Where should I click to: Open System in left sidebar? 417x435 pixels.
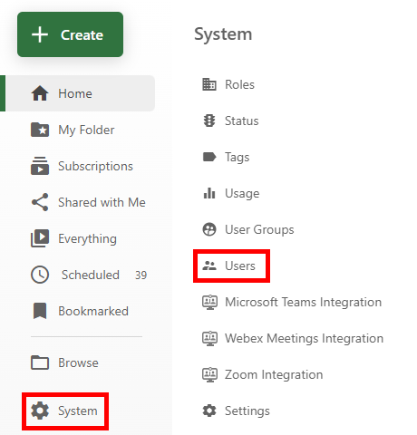[x=78, y=411]
